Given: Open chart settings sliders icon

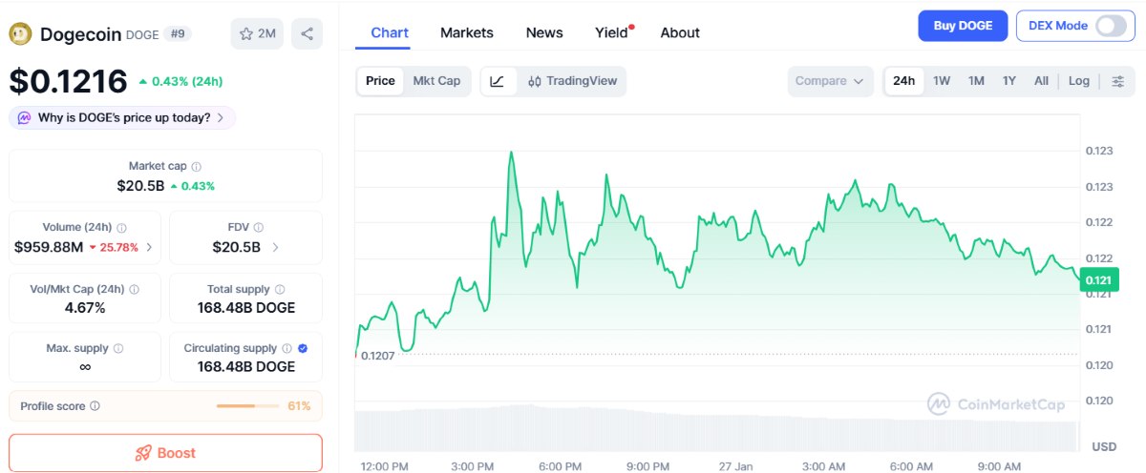Looking at the screenshot, I should click(1117, 81).
